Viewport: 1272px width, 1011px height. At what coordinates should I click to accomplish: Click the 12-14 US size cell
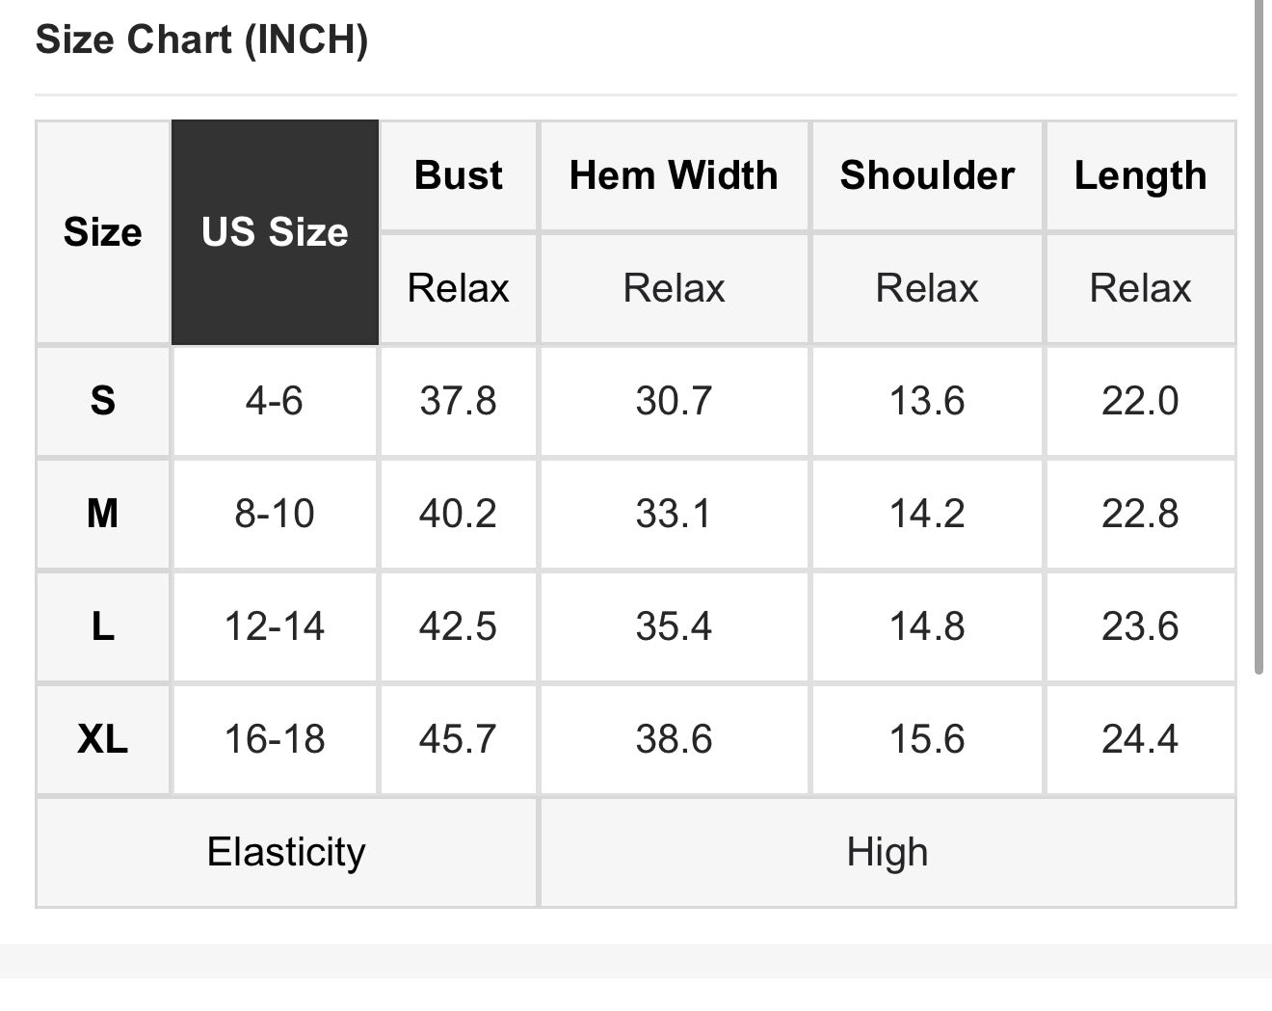275,626
